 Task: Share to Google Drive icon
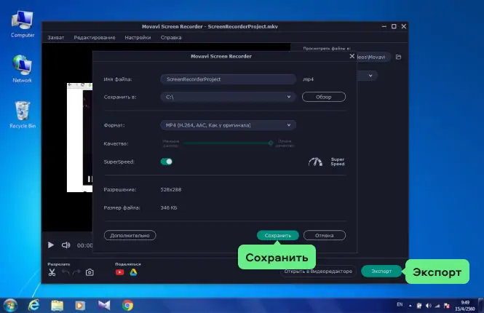pos(133,272)
